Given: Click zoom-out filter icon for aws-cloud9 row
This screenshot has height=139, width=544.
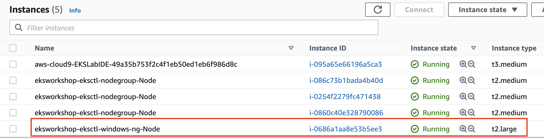Looking at the screenshot, I should point(471,64).
